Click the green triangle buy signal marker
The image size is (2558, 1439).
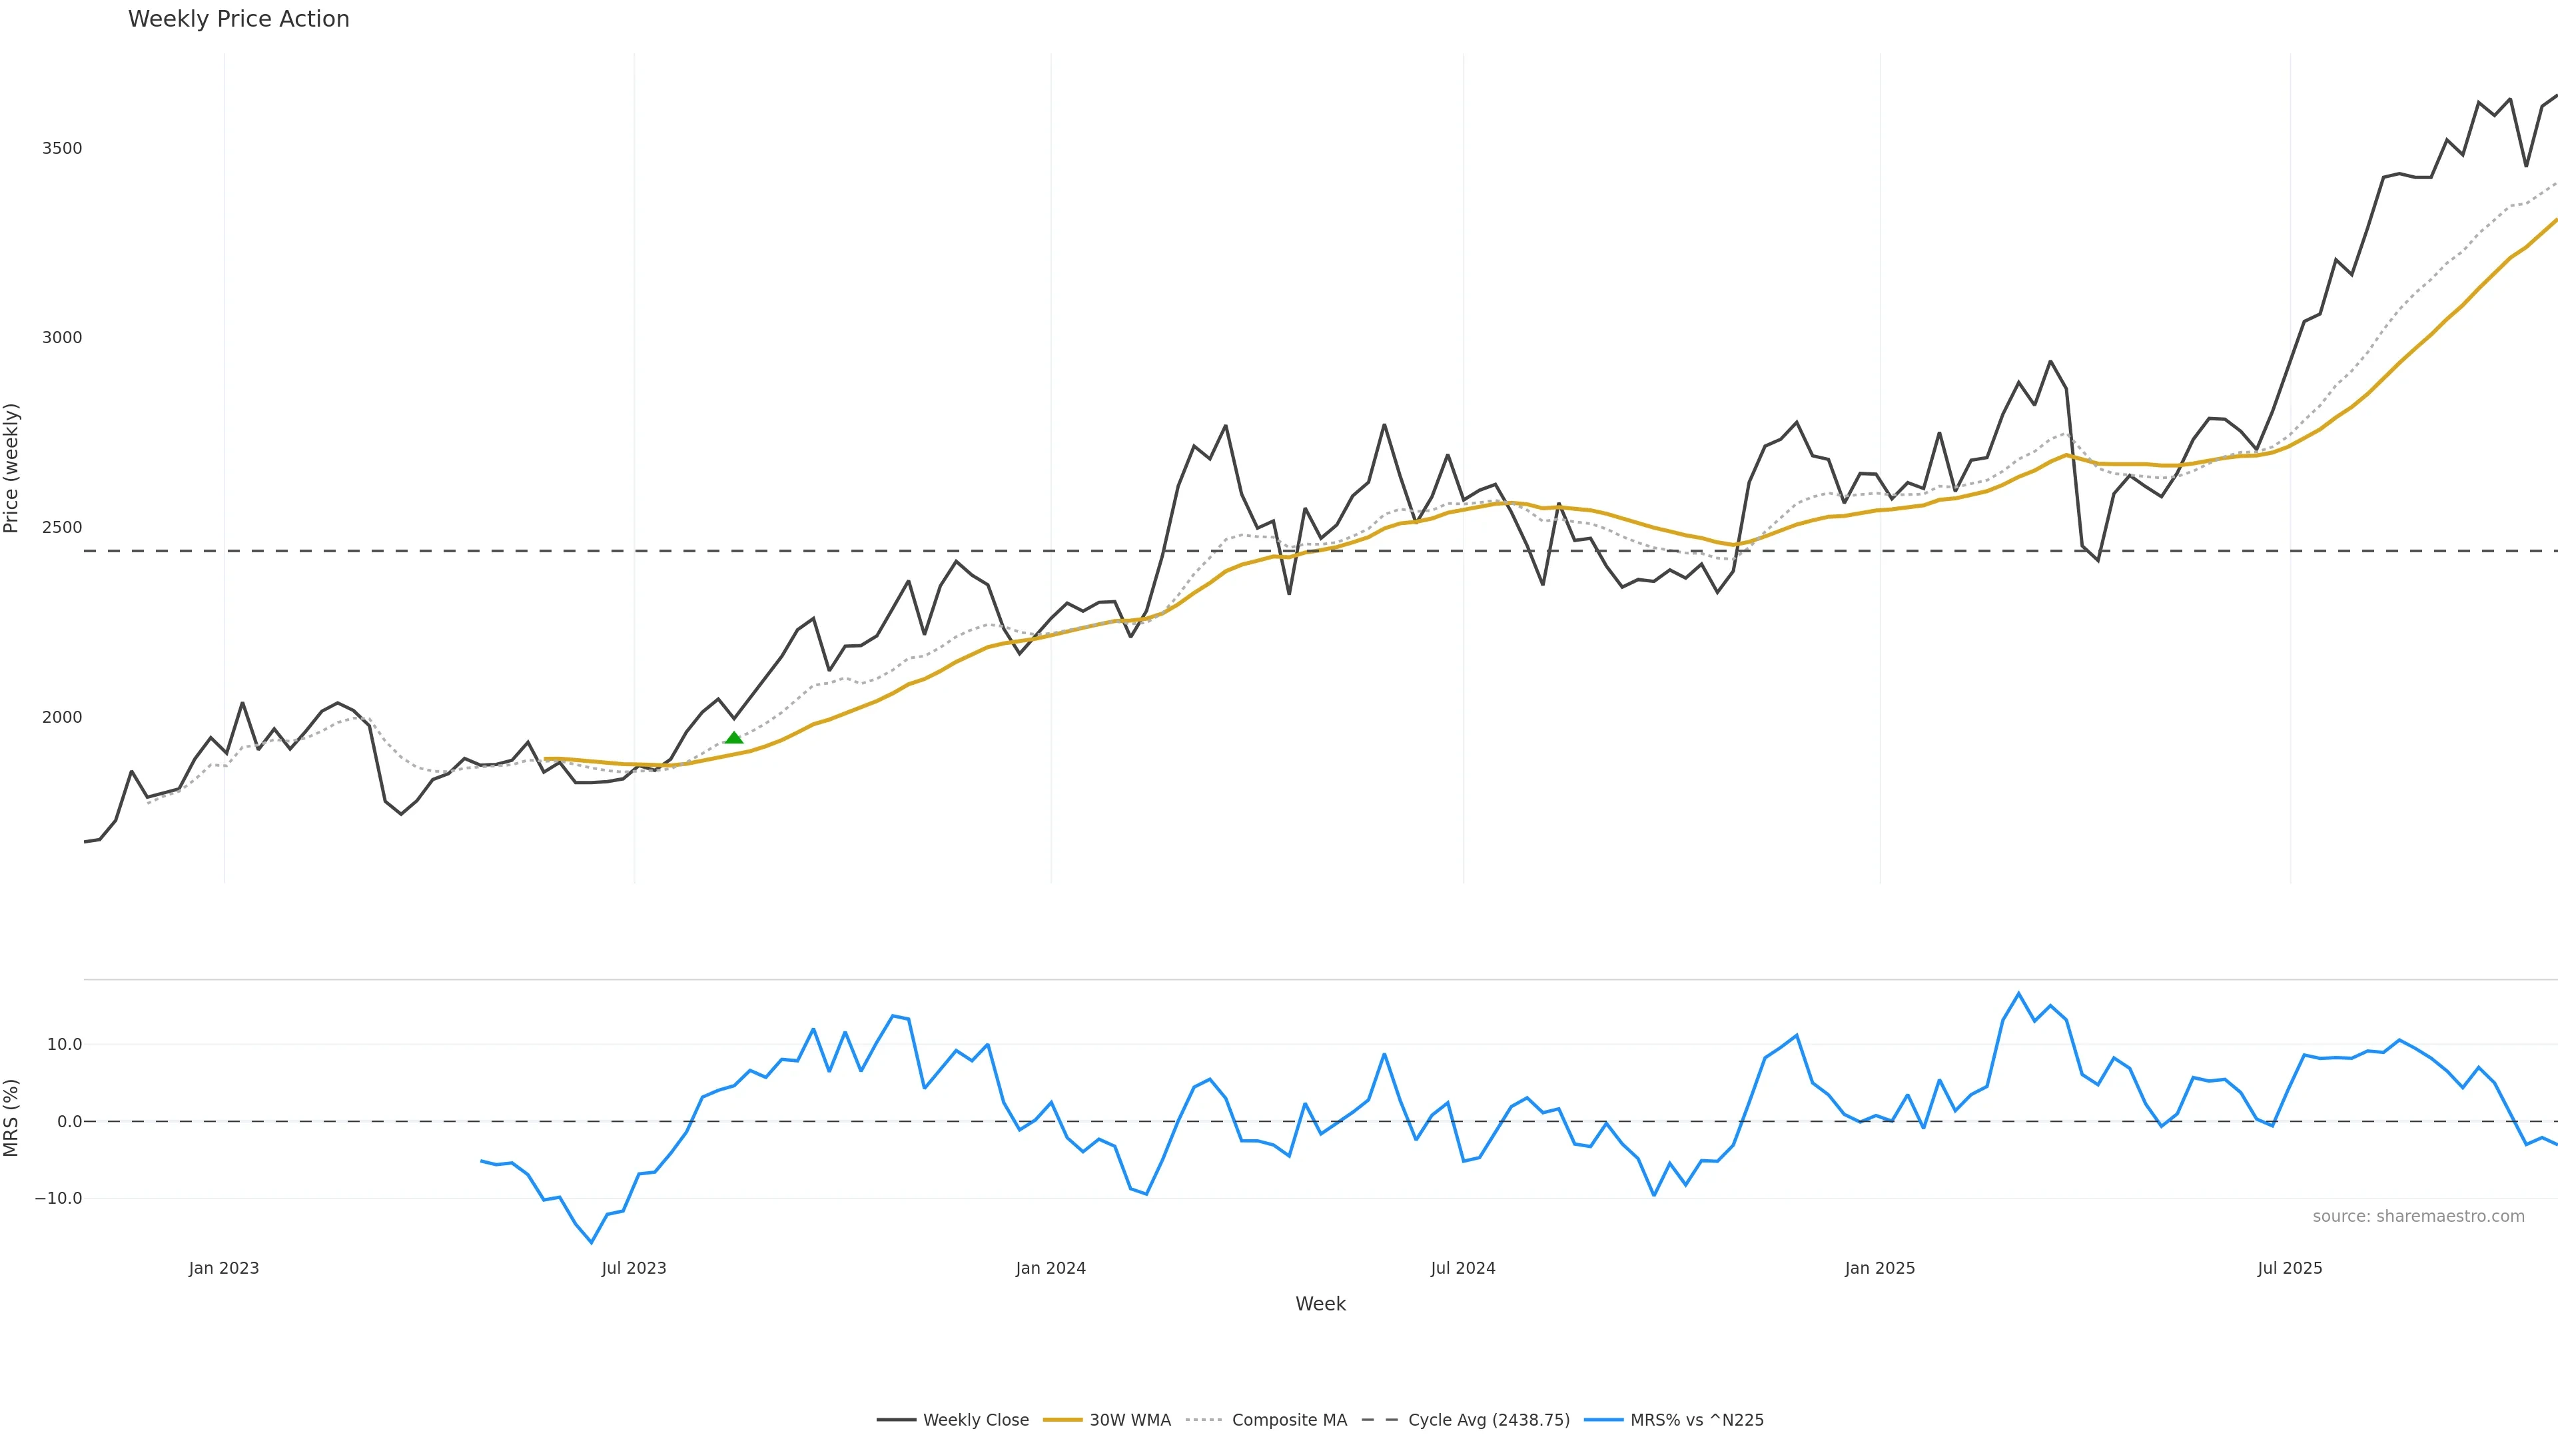(734, 738)
